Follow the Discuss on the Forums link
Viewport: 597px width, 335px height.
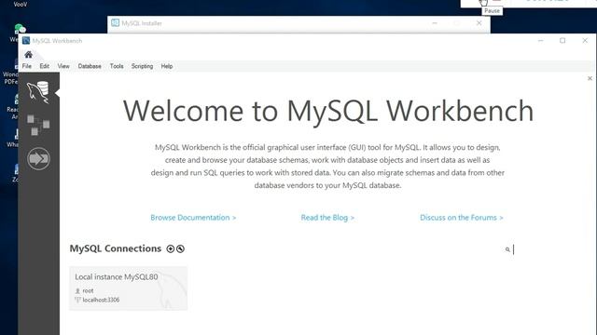[462, 218]
